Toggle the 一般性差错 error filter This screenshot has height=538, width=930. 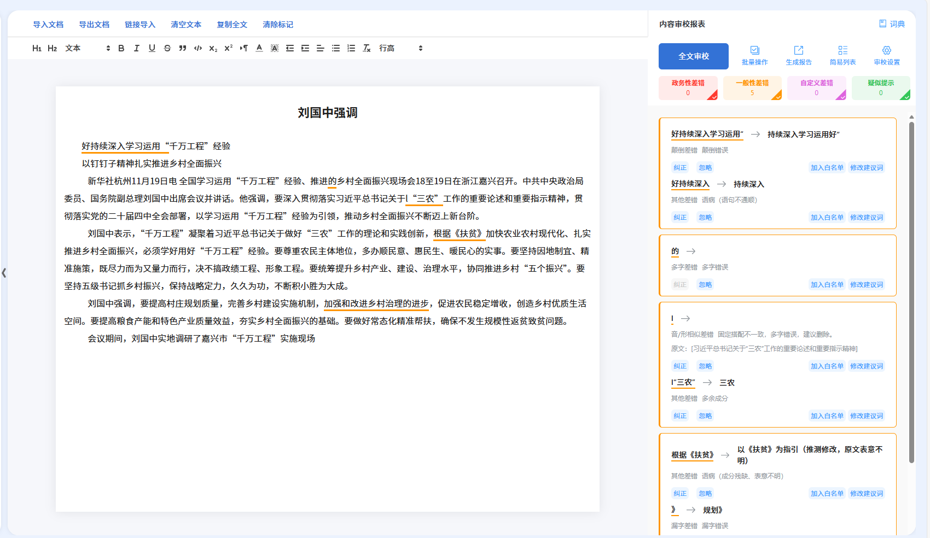(x=752, y=87)
